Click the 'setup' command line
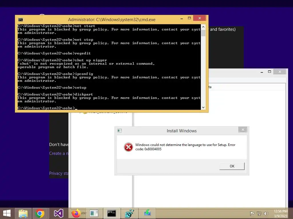The image size is (293, 219). [52, 88]
